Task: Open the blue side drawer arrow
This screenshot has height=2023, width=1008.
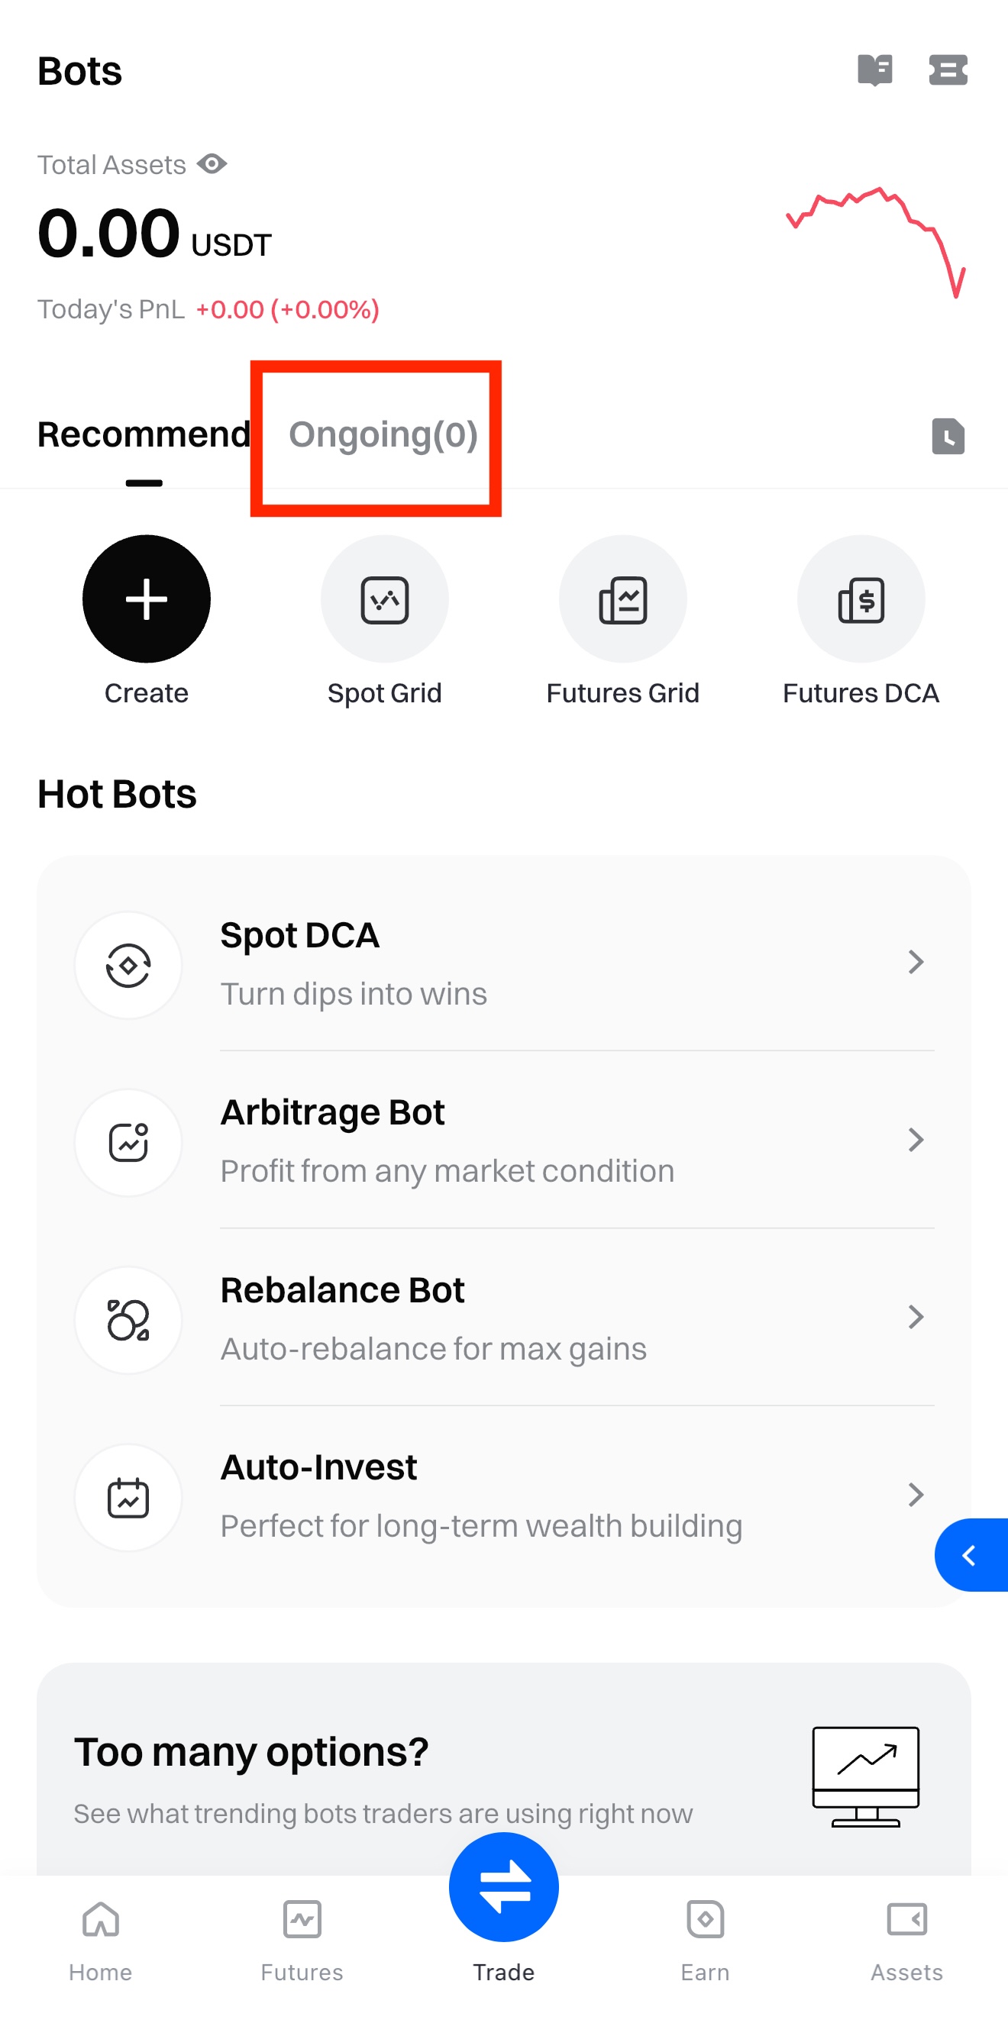Action: pyautogui.click(x=971, y=1555)
